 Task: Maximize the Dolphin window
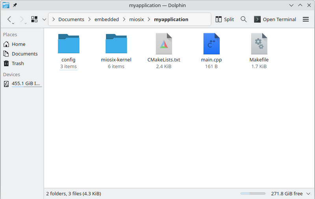tap(300, 5)
